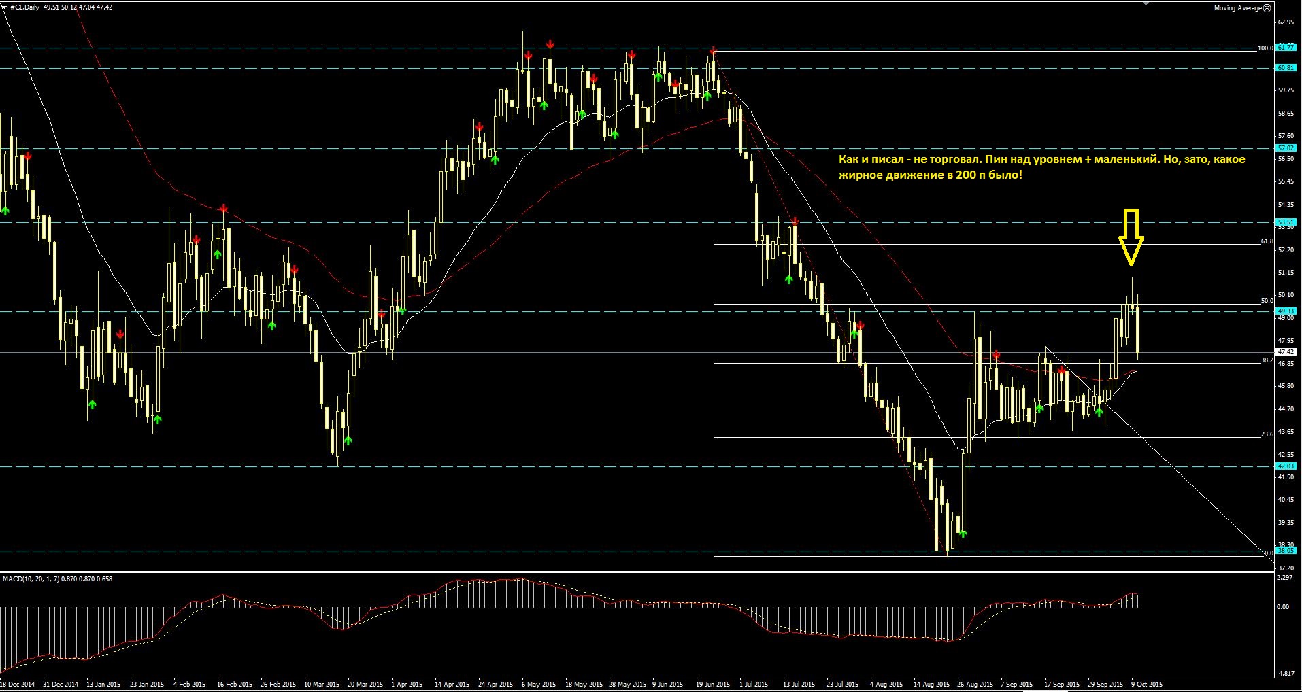Click the current price 47.42 label
This screenshot has height=692, width=1302.
[1286, 352]
